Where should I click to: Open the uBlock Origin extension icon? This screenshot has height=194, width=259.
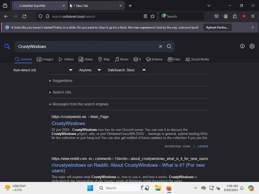click(244, 16)
